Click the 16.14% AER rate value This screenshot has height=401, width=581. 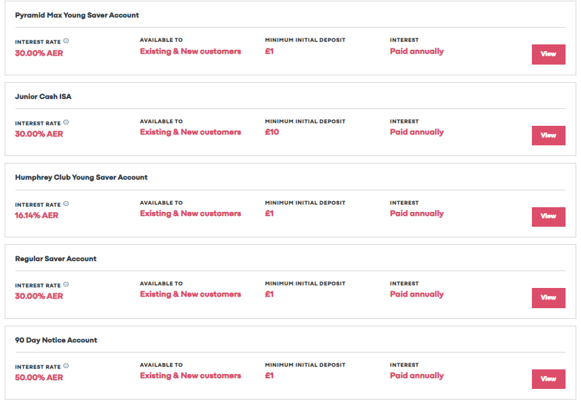37,216
